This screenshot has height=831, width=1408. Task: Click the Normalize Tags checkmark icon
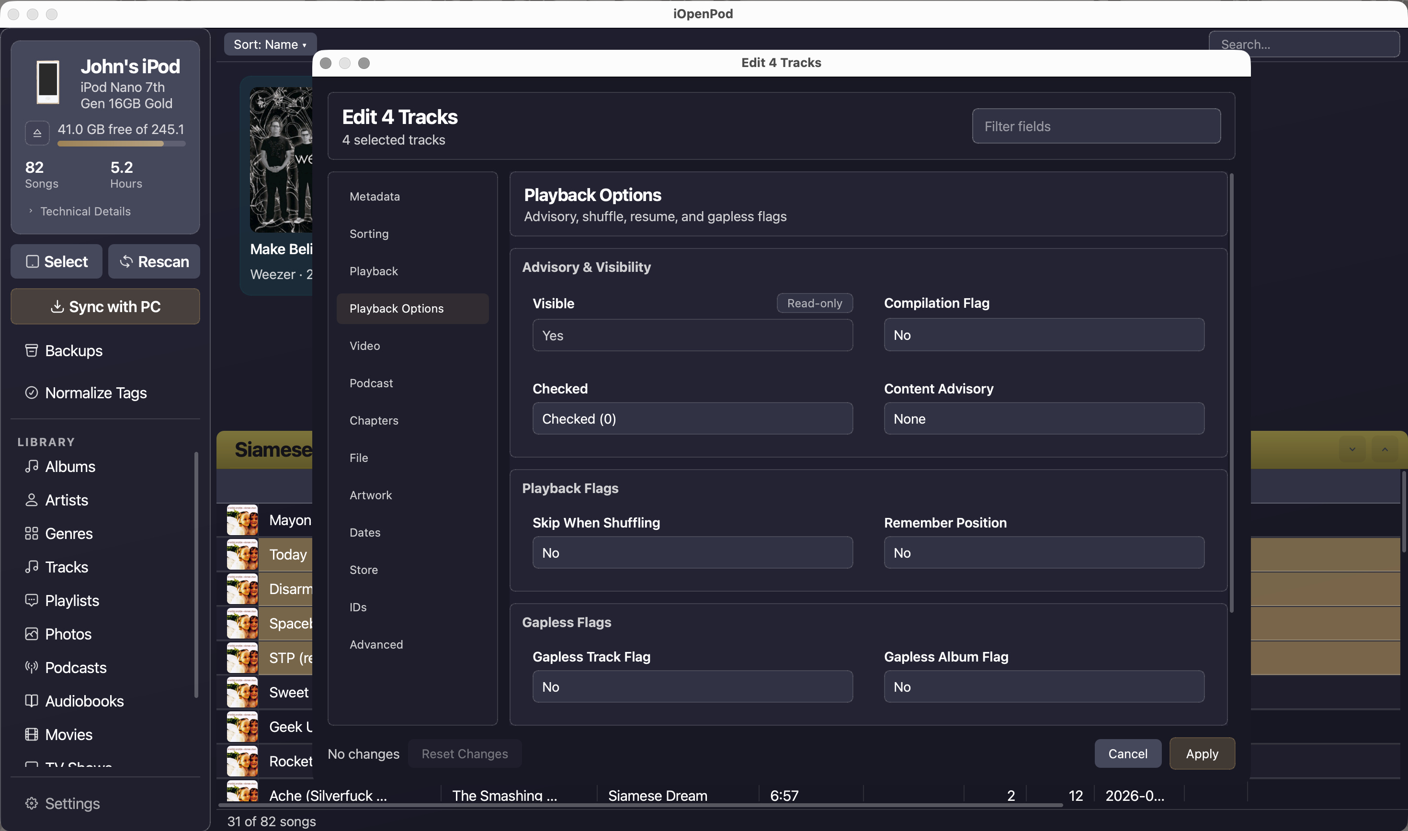(31, 393)
